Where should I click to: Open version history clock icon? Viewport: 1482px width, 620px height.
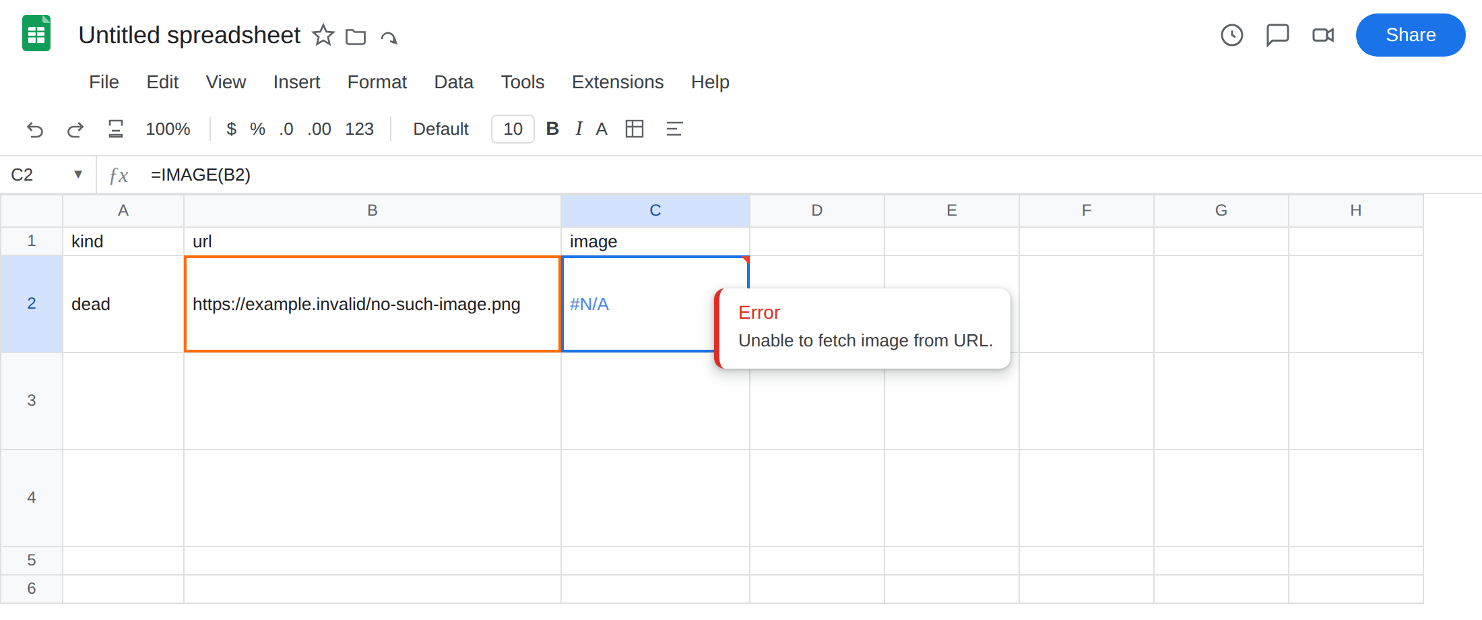pyautogui.click(x=1231, y=35)
